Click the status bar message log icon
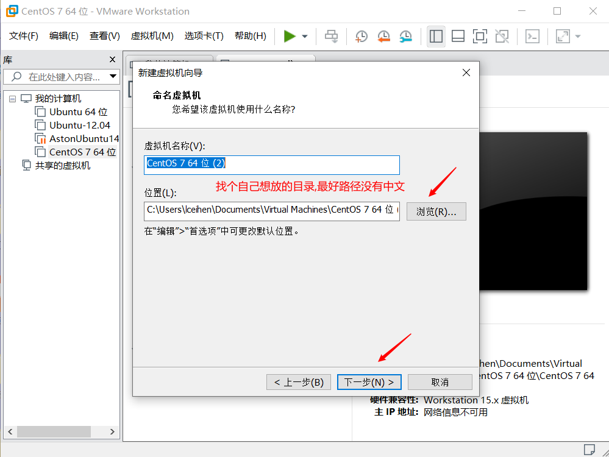This screenshot has width=609, height=457. click(x=589, y=449)
